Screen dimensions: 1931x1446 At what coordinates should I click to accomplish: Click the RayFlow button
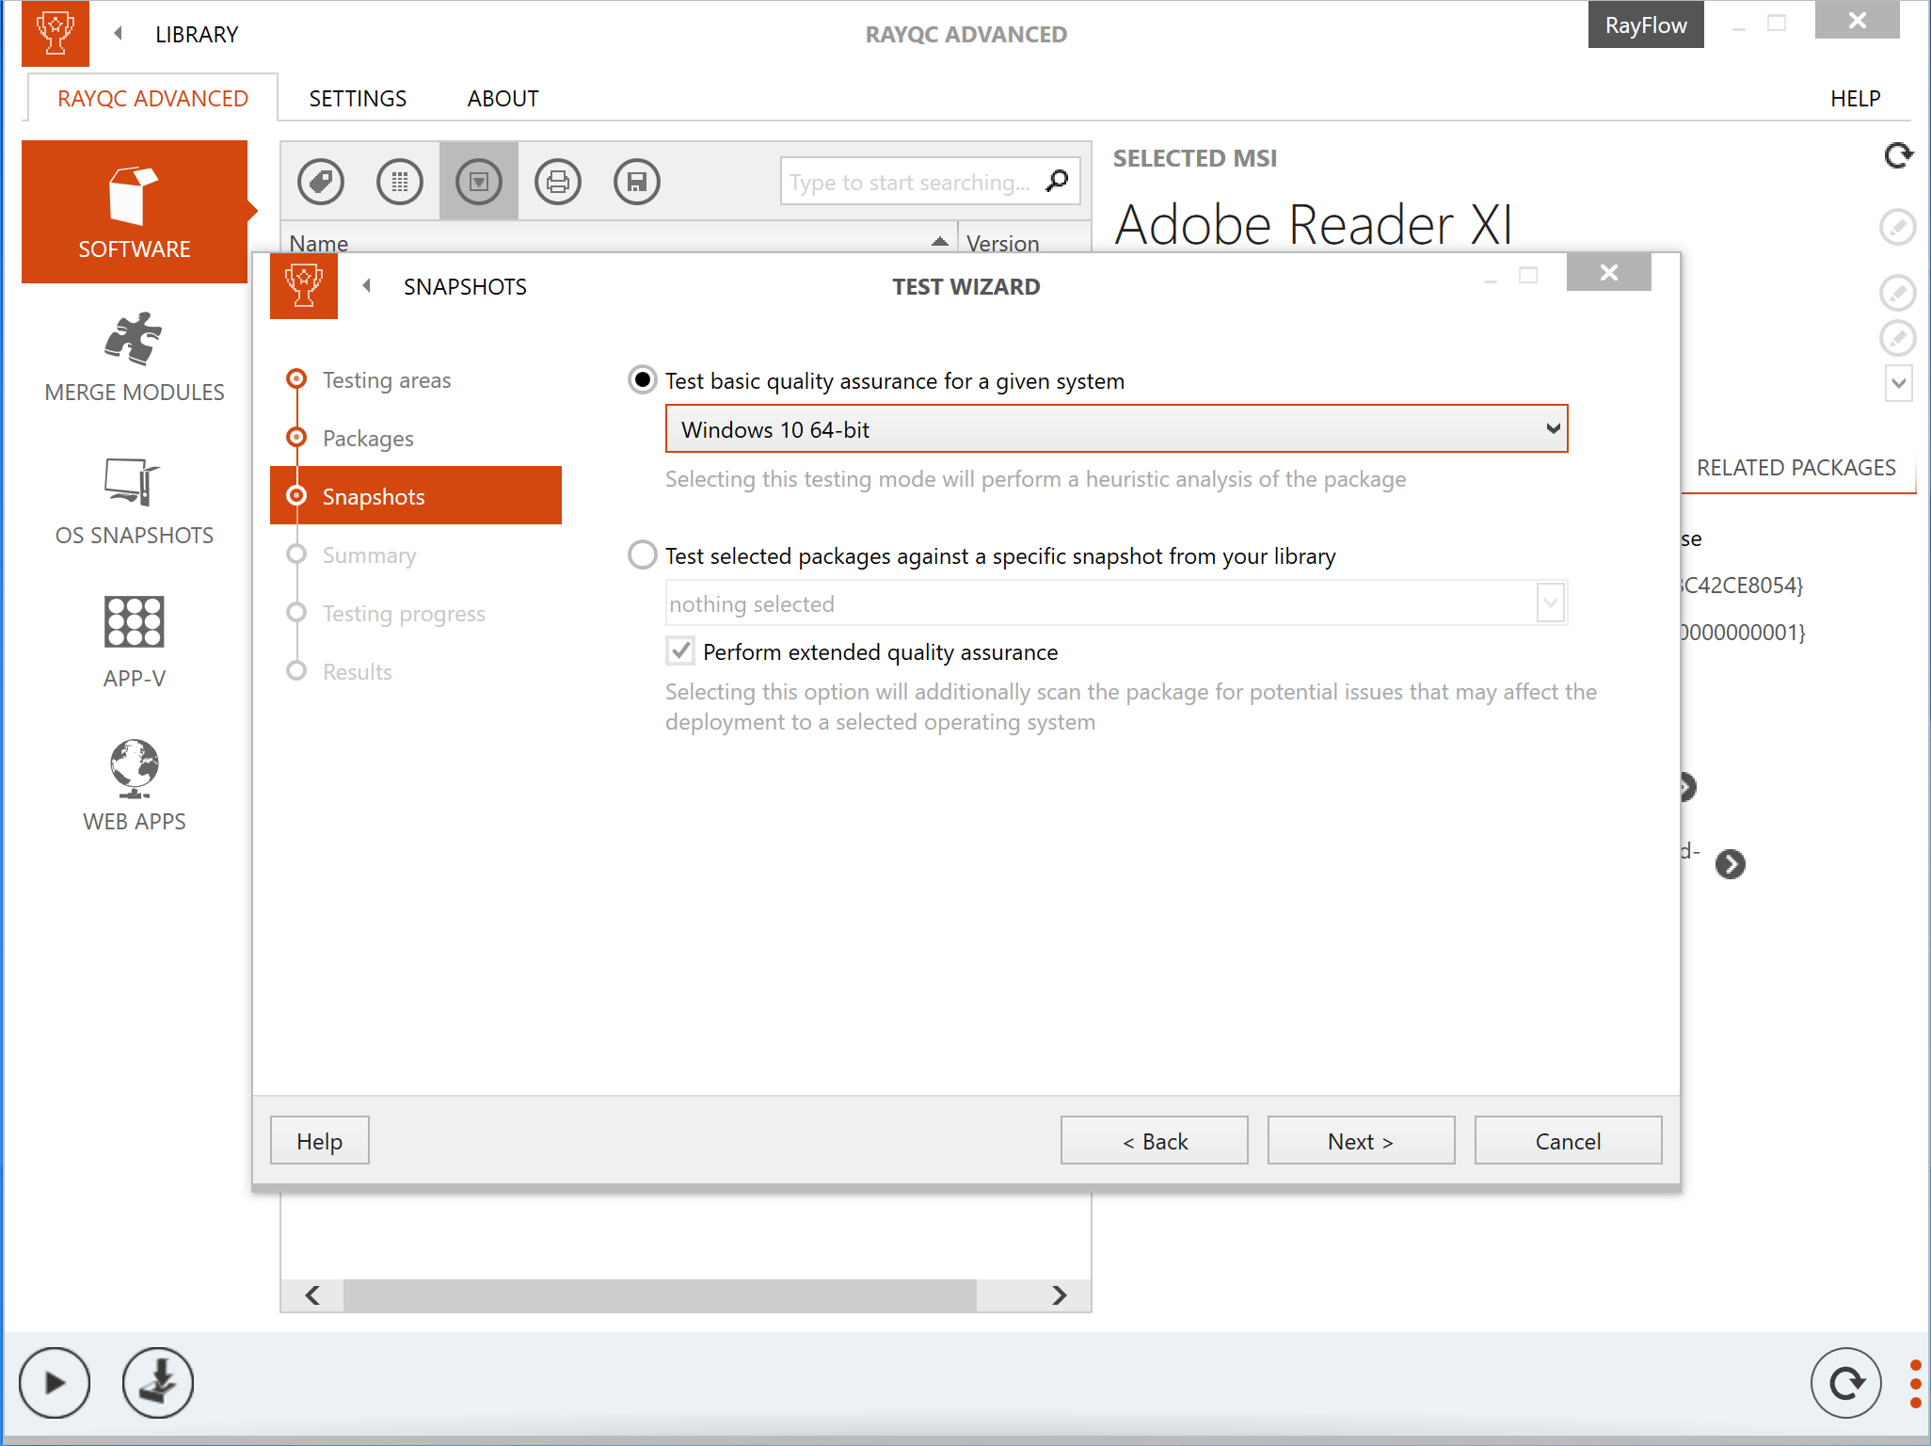tap(1646, 24)
